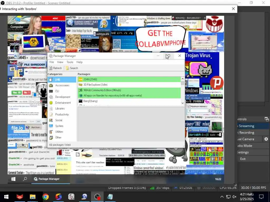Click the VM taskbar search magnifier

pyautogui.click(x=25, y=179)
